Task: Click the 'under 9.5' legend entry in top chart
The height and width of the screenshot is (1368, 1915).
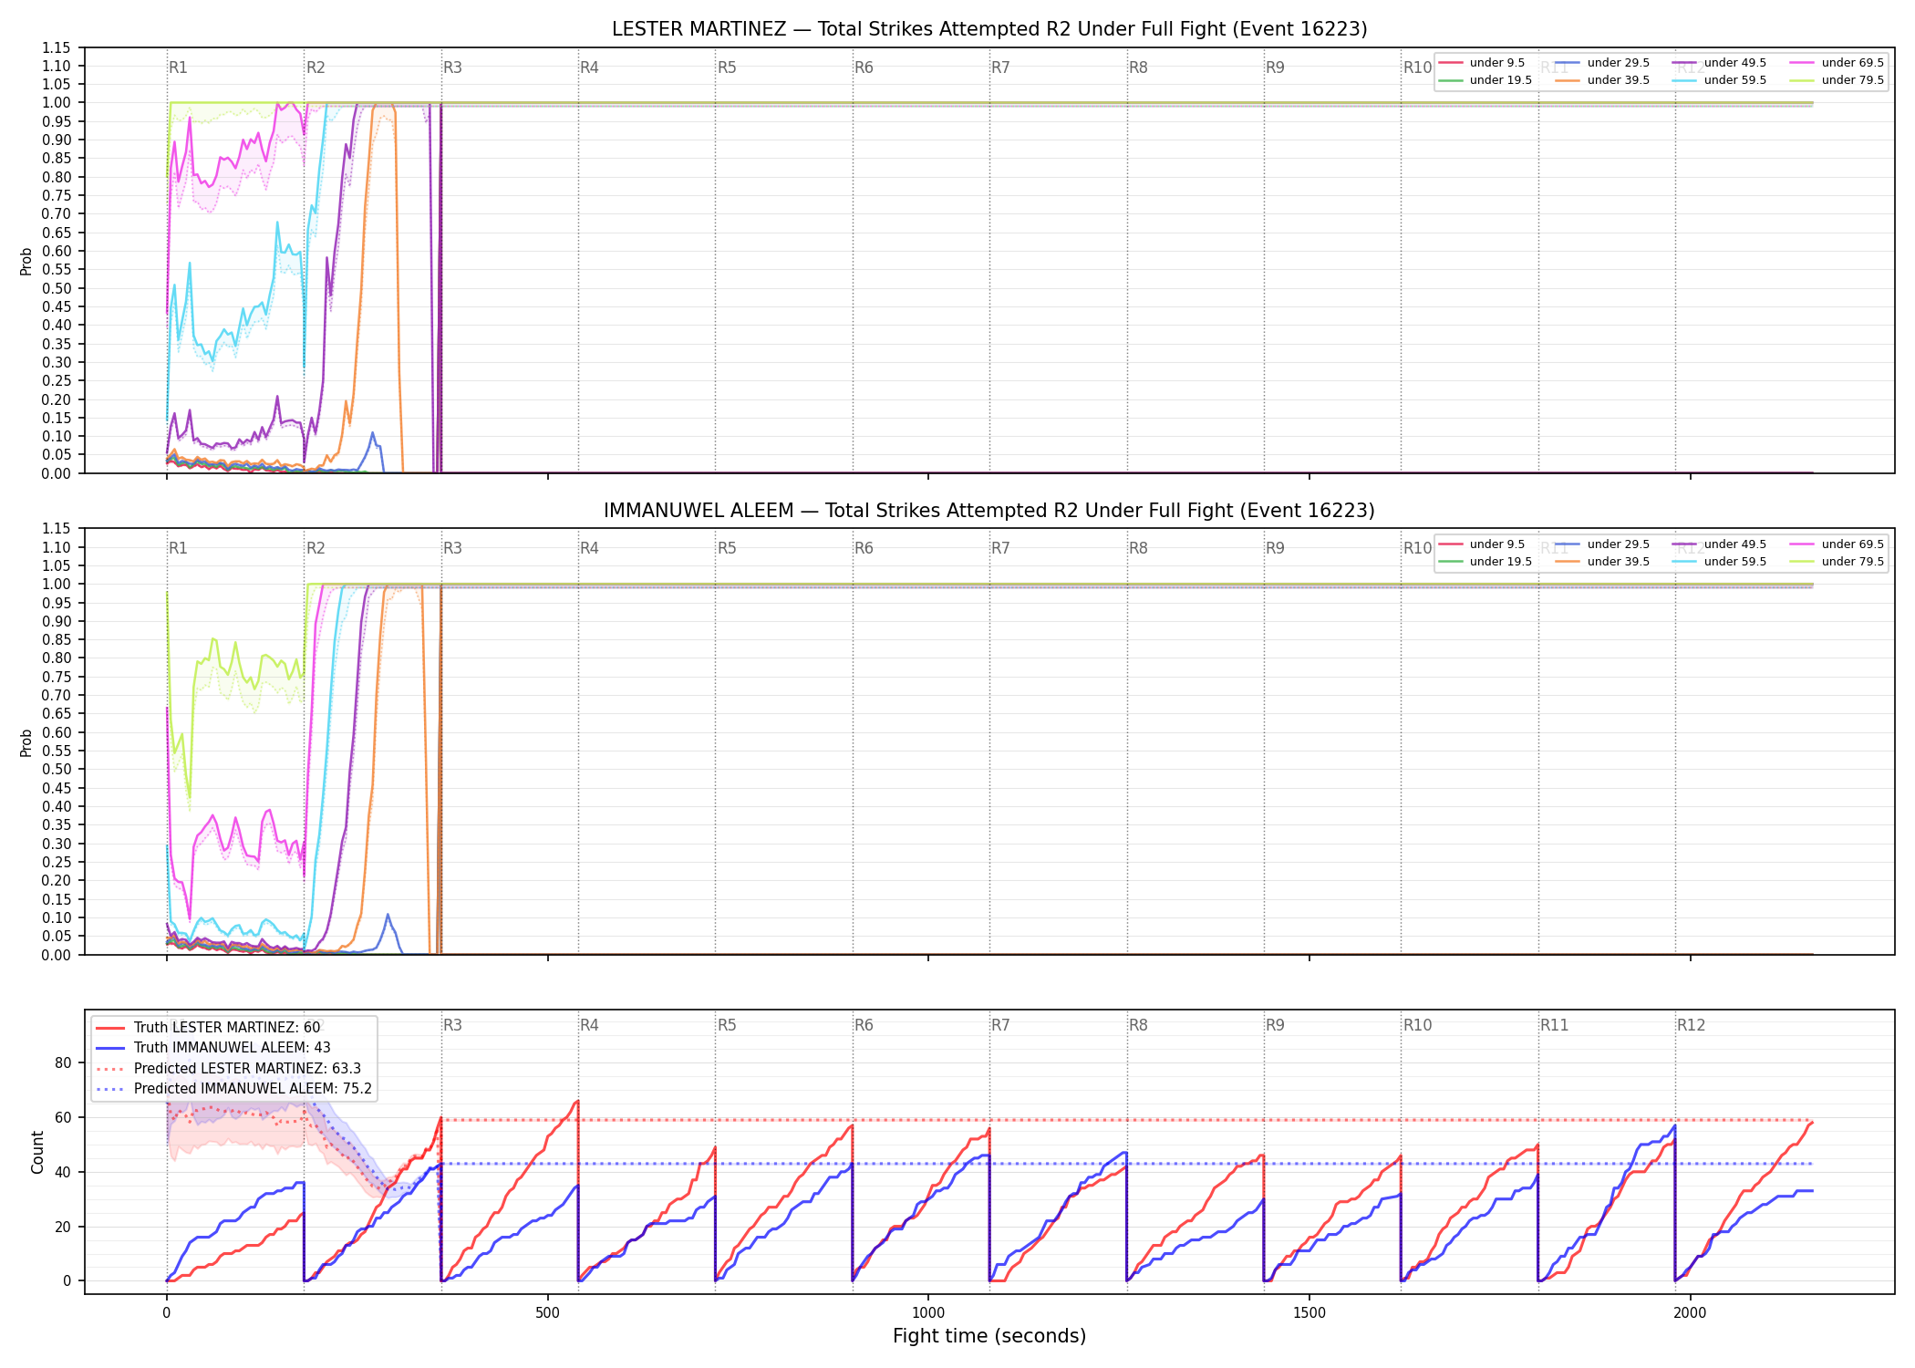Action: (x=1482, y=63)
